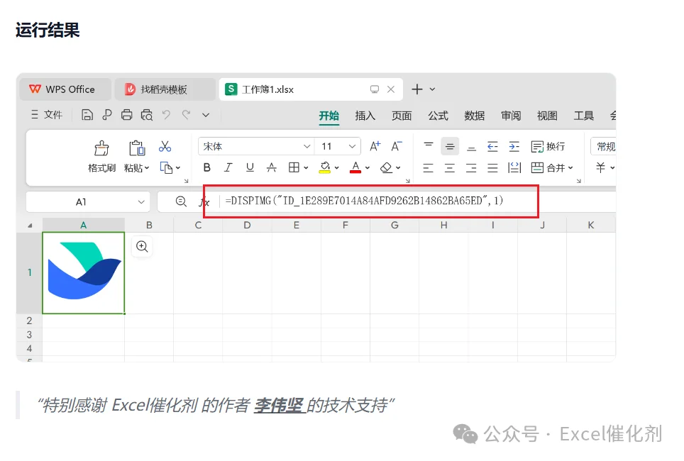Image resolution: width=684 pixels, height=461 pixels.
Task: Follow the 李伟坚 author link
Action: (278, 405)
